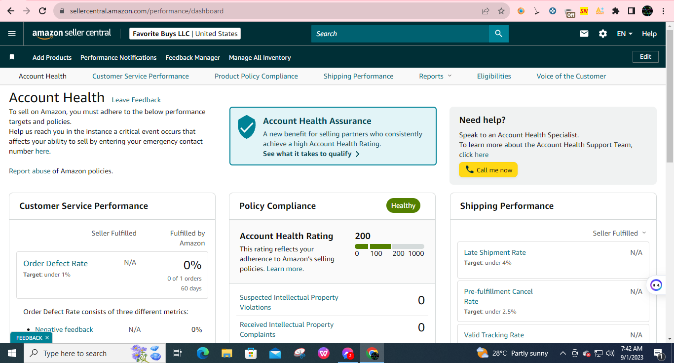Click the browser address bar URL
The width and height of the screenshot is (674, 363).
coord(147,11)
